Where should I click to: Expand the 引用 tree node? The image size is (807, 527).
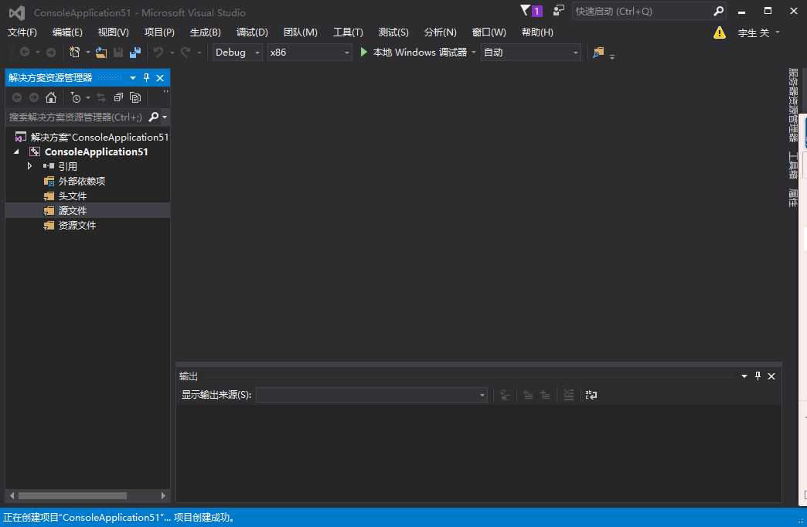[x=29, y=165]
